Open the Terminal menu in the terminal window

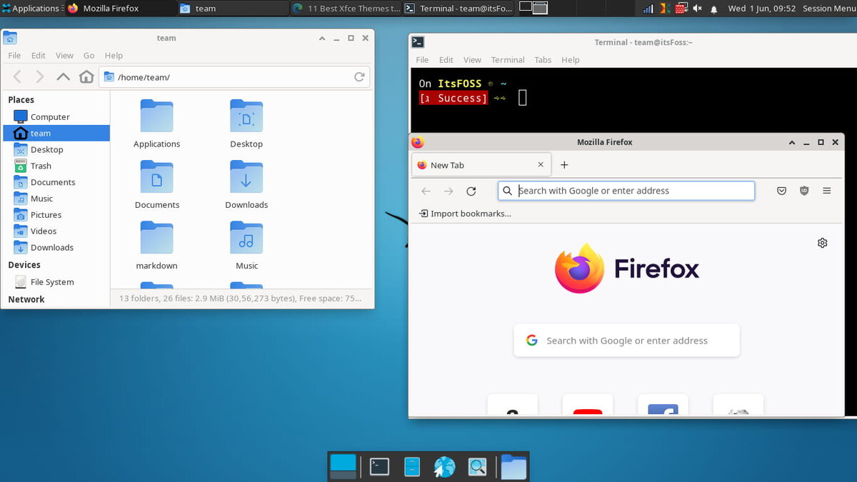click(x=508, y=60)
